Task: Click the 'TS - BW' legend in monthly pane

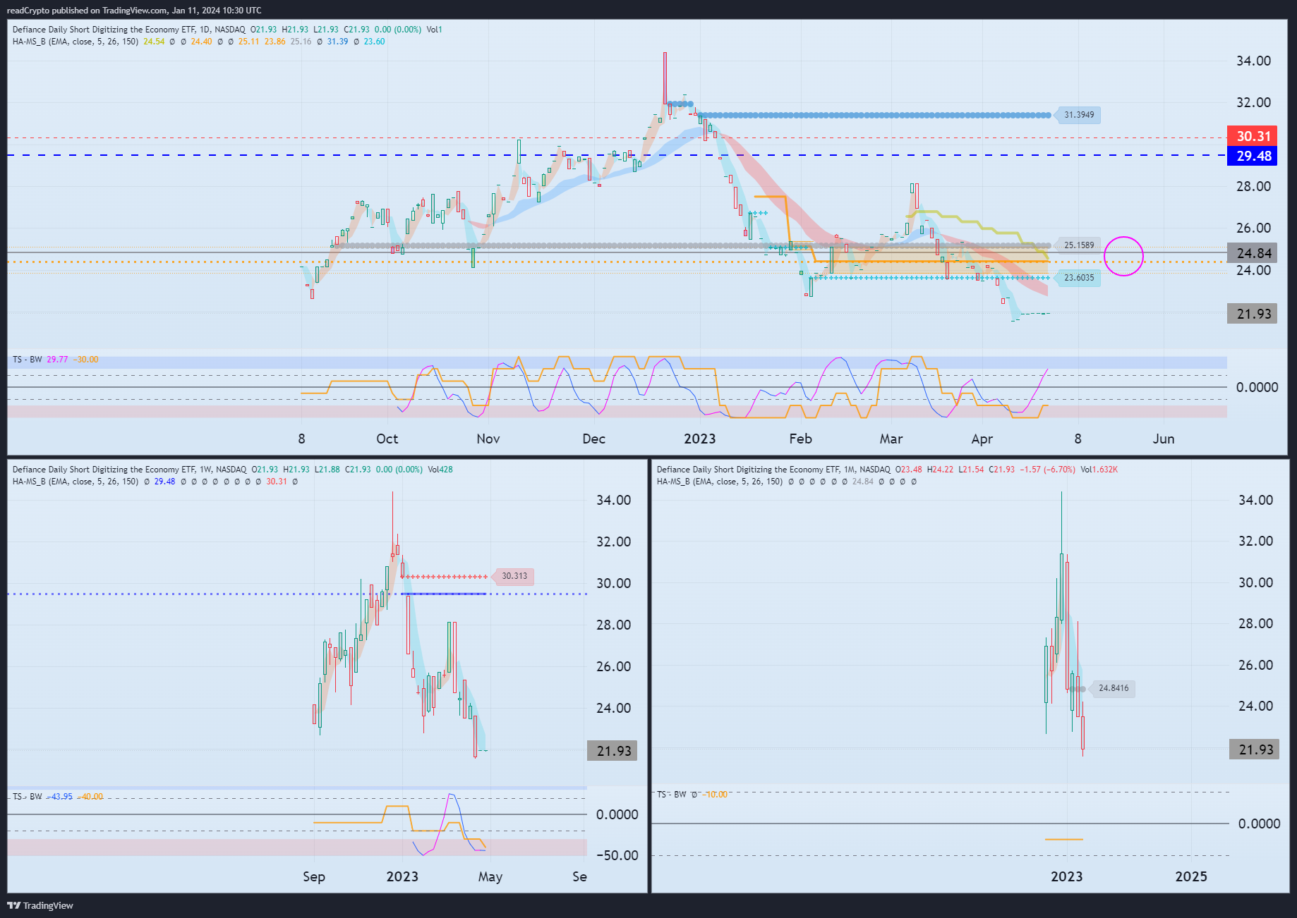Action: tap(671, 795)
